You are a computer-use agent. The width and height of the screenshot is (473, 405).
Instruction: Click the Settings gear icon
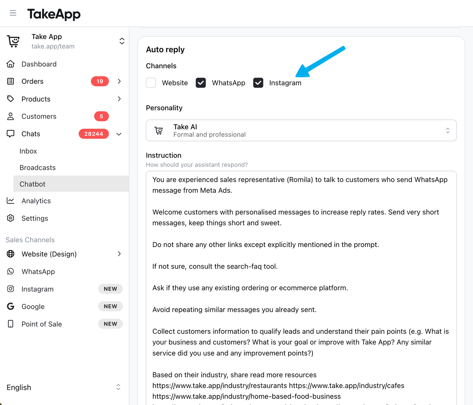click(11, 218)
